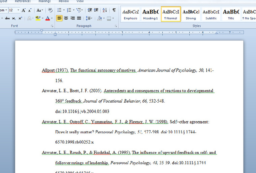256x173 pixels.
Task: Click the font size box showing 12
Action: [12, 10]
